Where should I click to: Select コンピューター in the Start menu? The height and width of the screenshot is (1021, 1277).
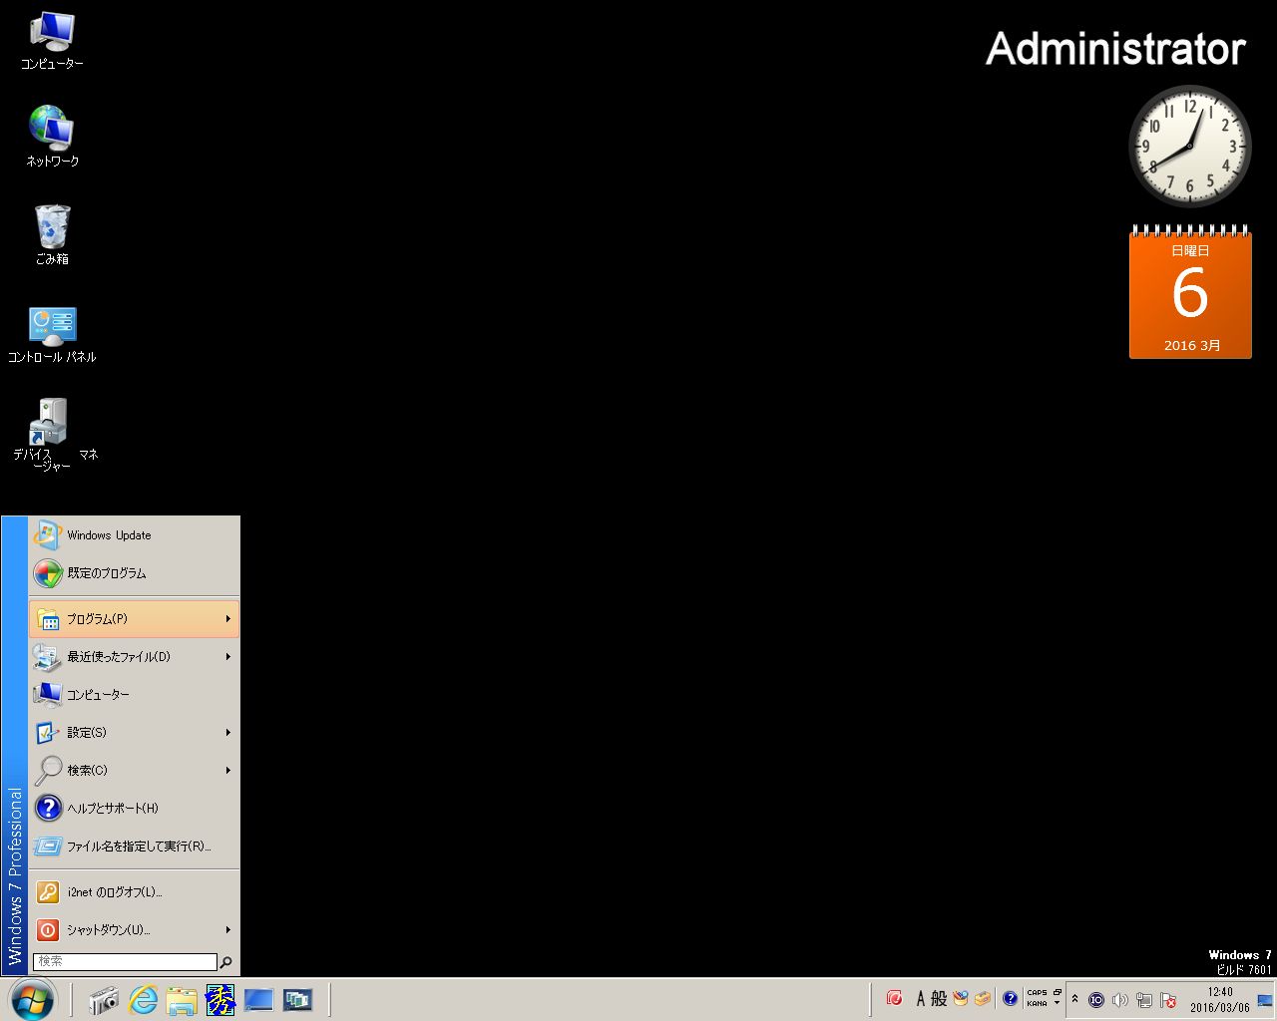[134, 695]
